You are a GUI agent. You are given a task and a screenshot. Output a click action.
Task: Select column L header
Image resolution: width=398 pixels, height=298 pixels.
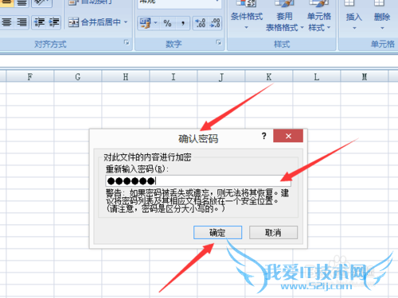pos(317,77)
